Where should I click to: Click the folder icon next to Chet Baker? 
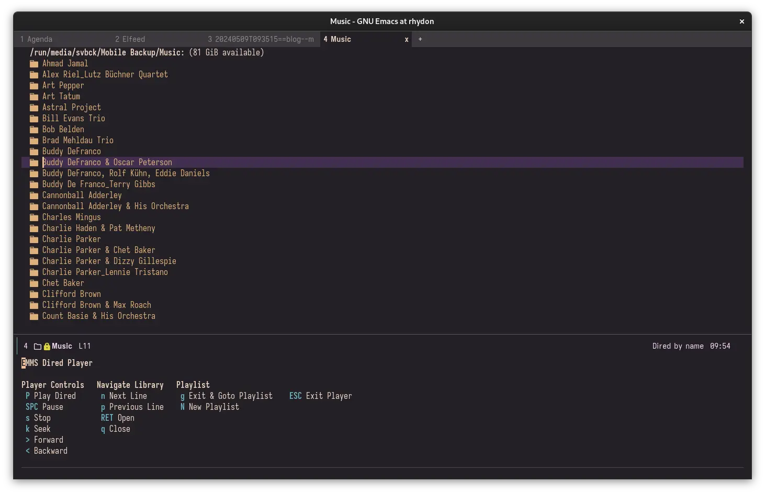34,283
